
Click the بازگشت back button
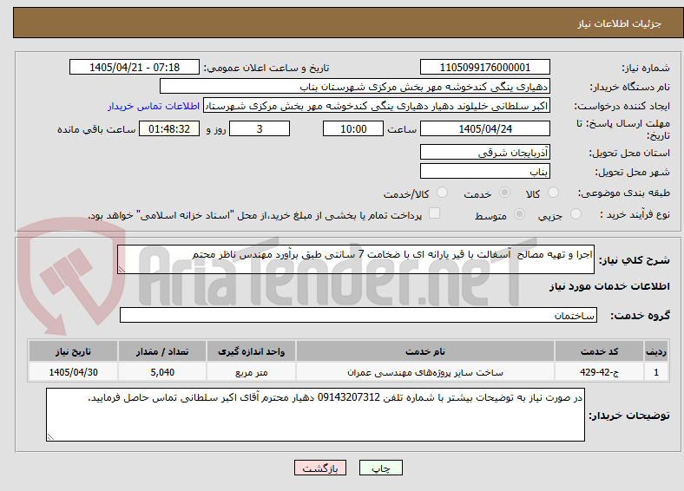pos(320,468)
